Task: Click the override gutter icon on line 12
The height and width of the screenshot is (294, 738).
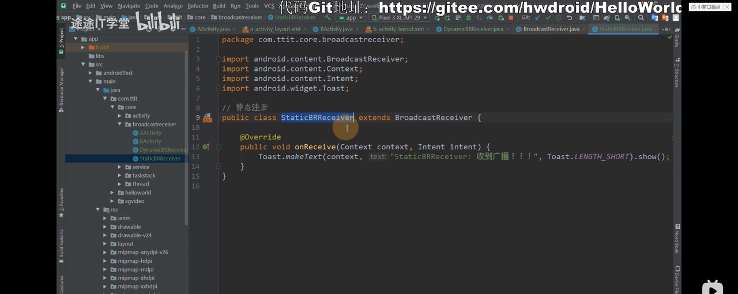Action: coord(206,147)
